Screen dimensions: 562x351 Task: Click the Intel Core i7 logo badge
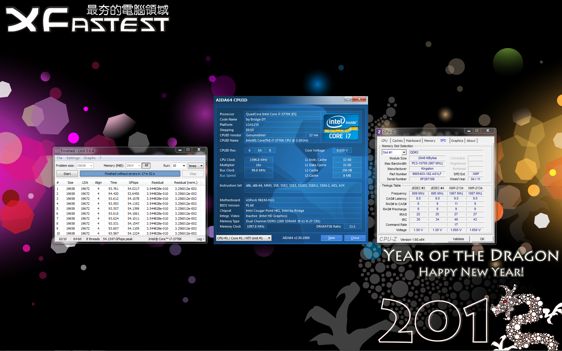tap(341, 127)
